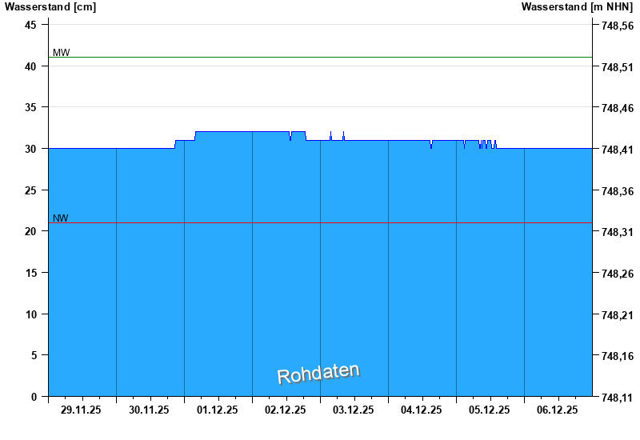The height and width of the screenshot is (440, 640).
Task: Click the MW mean water level label
Action: 62,52
